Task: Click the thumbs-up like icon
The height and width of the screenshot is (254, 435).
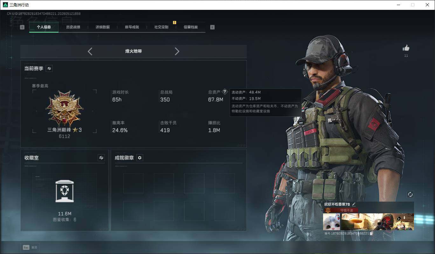Action: 406,48
